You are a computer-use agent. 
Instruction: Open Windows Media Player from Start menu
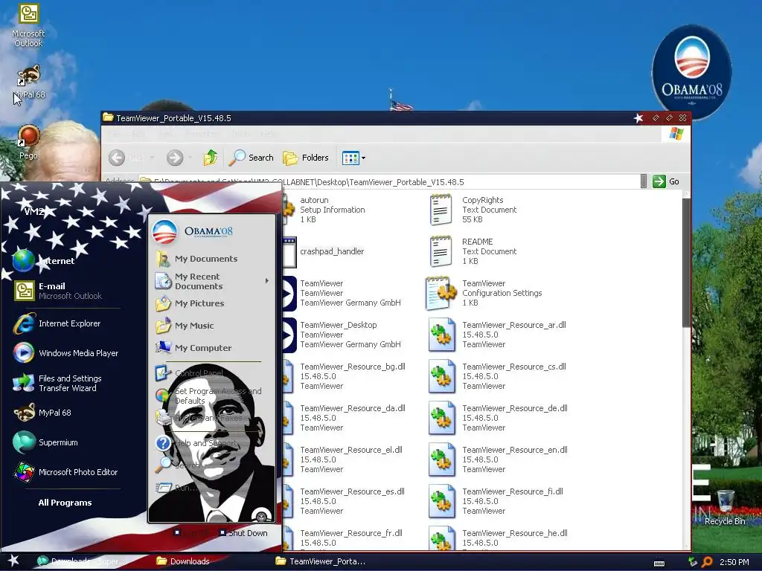[66, 353]
